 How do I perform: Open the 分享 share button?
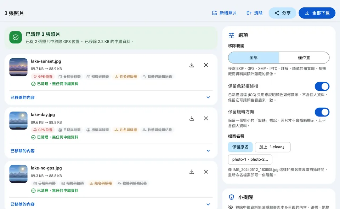(x=283, y=13)
